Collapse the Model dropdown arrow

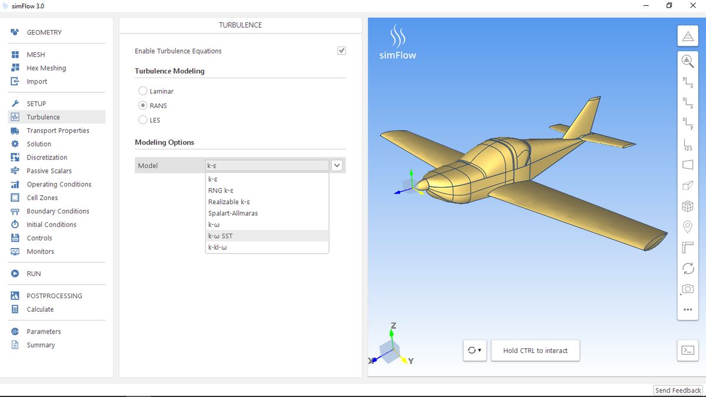337,166
